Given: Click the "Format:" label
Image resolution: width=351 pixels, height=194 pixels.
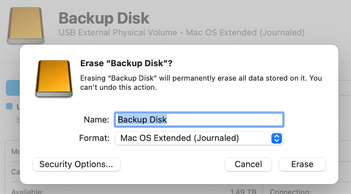Looking at the screenshot, I should [x=94, y=138].
